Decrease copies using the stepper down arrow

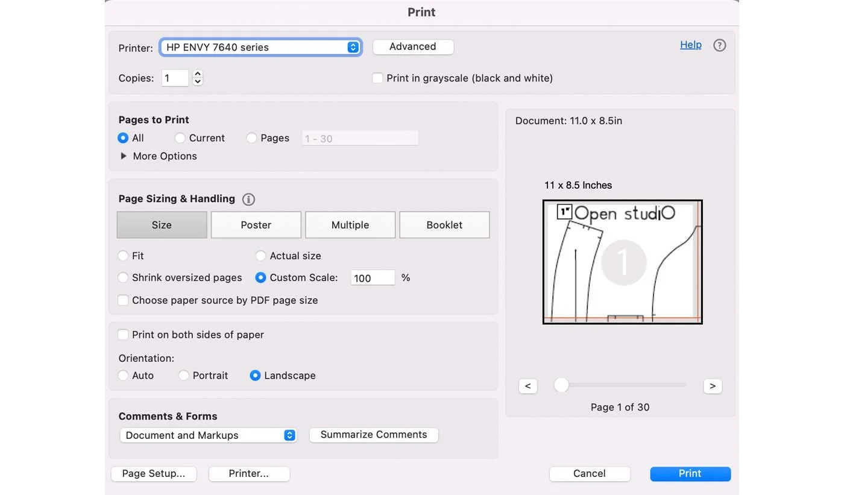[x=198, y=81]
